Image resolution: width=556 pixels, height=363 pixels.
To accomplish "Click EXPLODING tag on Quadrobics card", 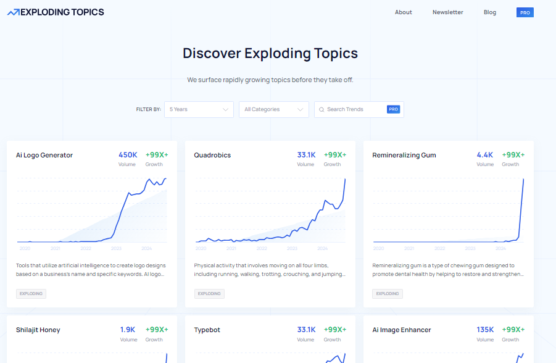I will tap(209, 293).
